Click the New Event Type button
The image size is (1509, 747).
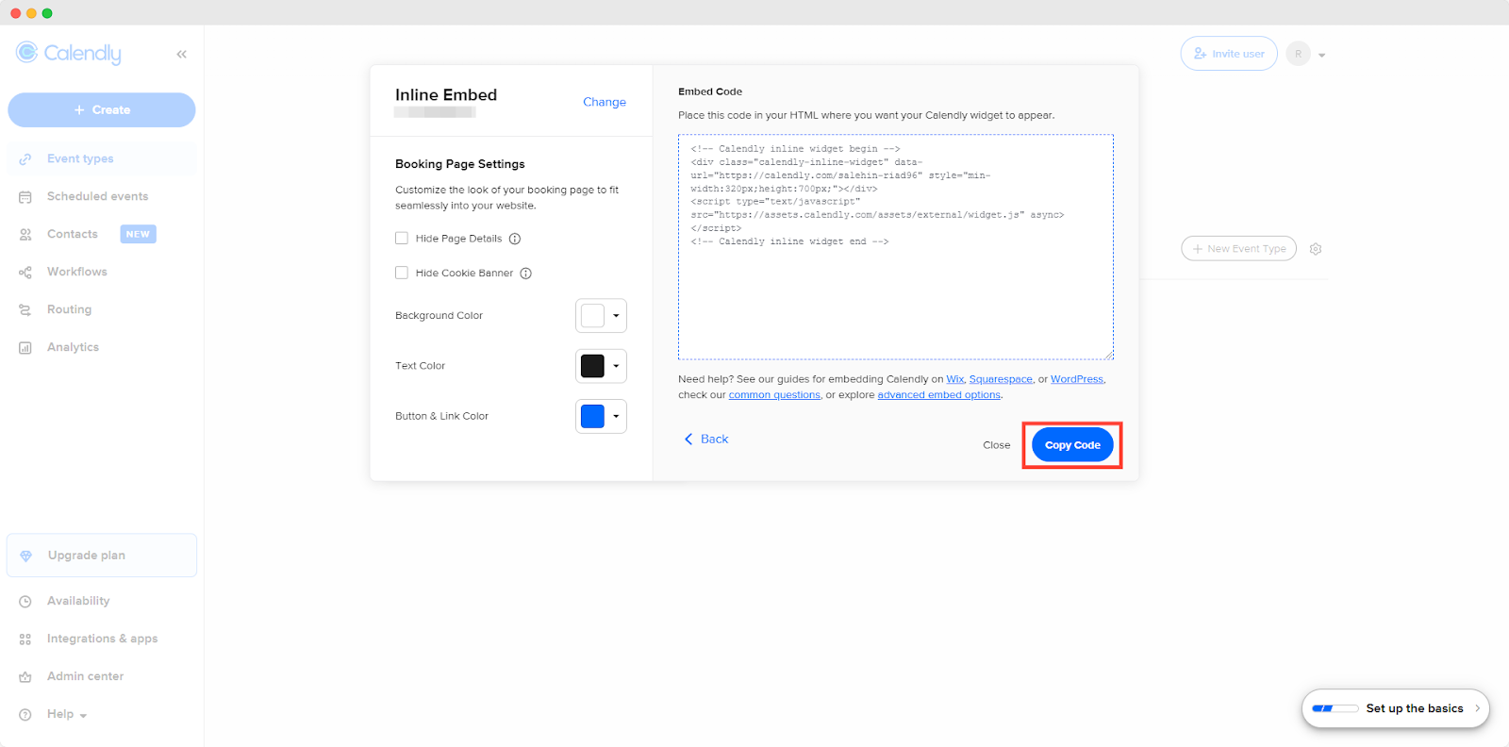[1238, 249]
